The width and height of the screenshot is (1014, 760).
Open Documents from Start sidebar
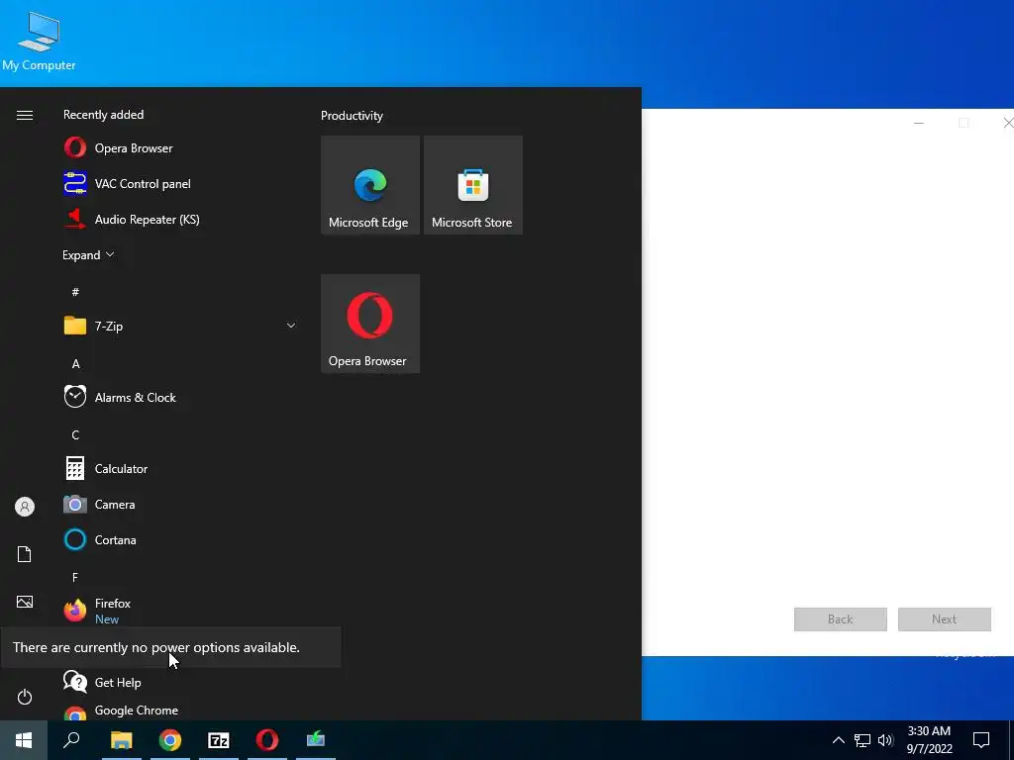coord(25,554)
